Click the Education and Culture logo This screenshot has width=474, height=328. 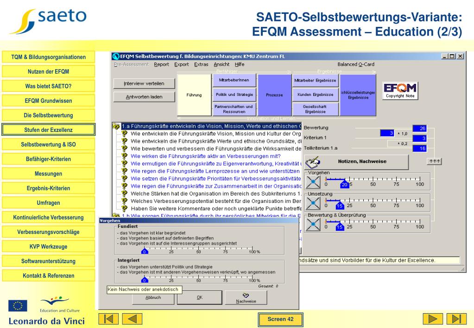click(x=60, y=304)
